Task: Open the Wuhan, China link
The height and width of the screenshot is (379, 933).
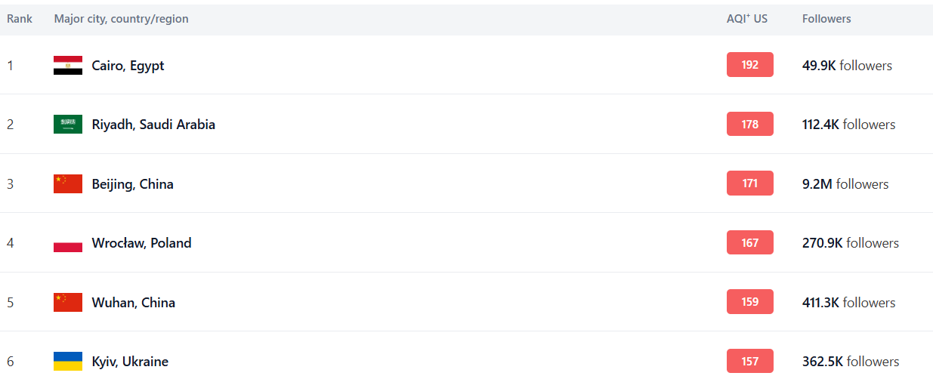Action: tap(133, 303)
